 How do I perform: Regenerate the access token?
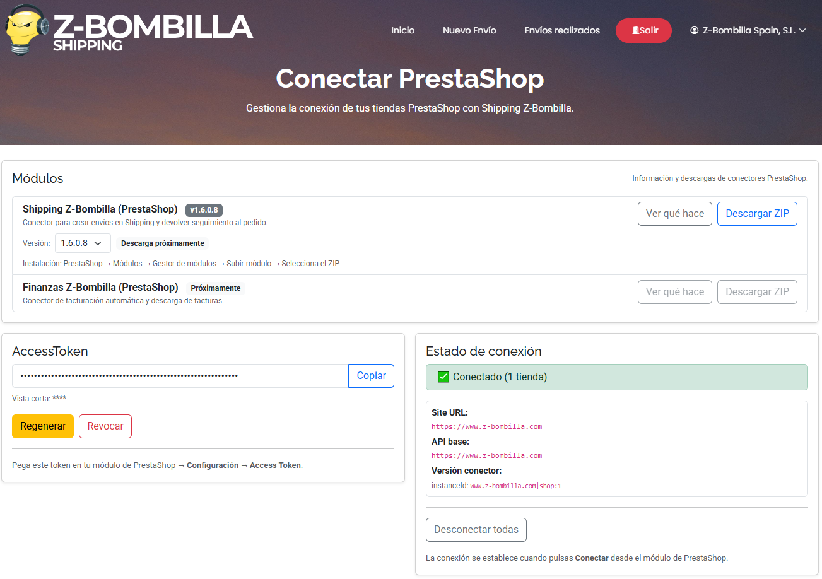tap(43, 426)
